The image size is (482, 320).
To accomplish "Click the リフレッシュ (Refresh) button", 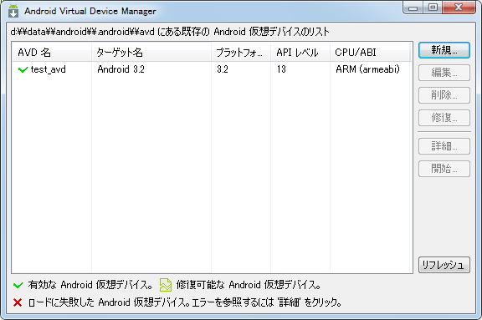I will (x=444, y=265).
